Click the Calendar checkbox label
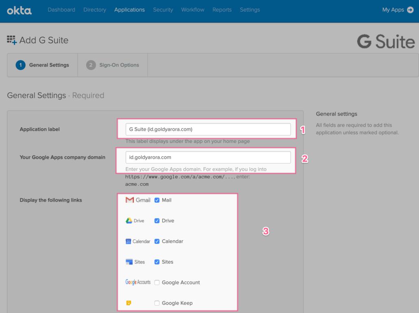Viewport: 419px width, 313px height. tap(172, 241)
